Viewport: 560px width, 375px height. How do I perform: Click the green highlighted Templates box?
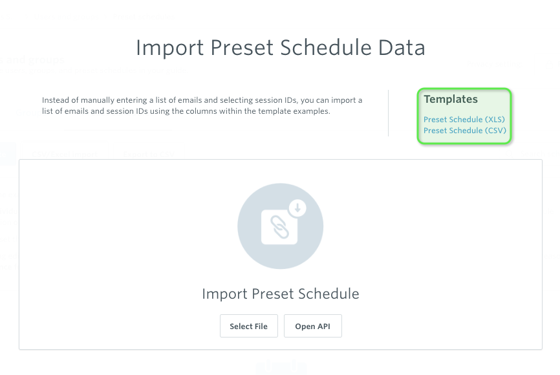[464, 116]
